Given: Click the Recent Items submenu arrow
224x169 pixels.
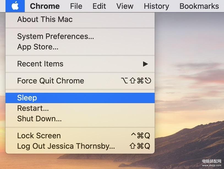Looking at the screenshot, I should 145,64.
